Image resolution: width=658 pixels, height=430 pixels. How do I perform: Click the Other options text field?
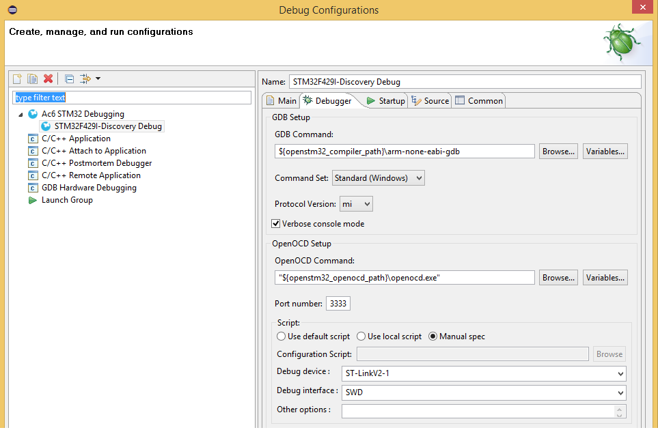coord(478,411)
